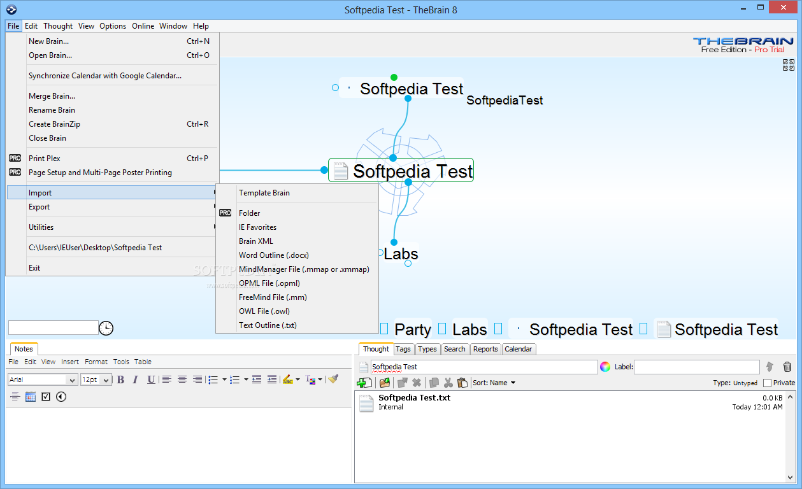The width and height of the screenshot is (802, 489).
Task: Decrease indent in notes
Action: (257, 379)
